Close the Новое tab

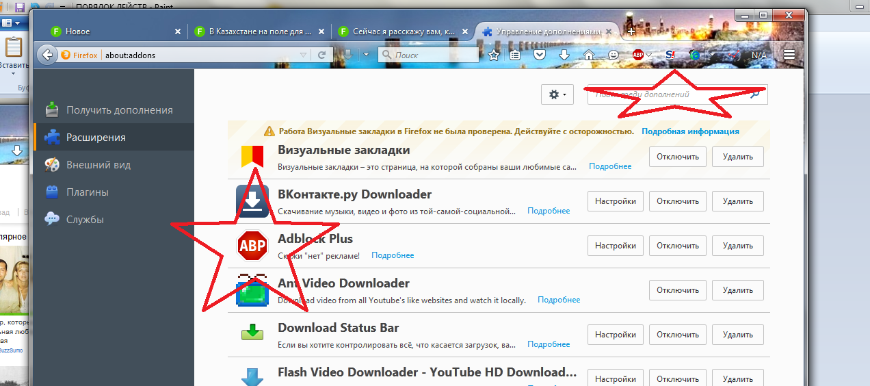[178, 31]
